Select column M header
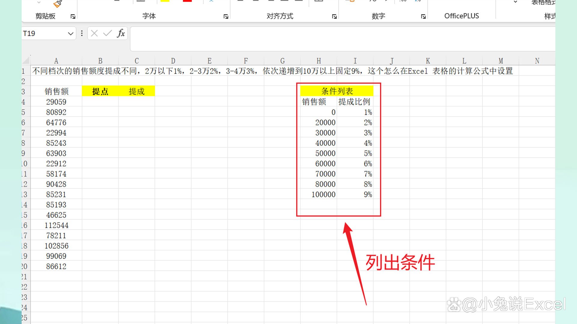 [500, 61]
